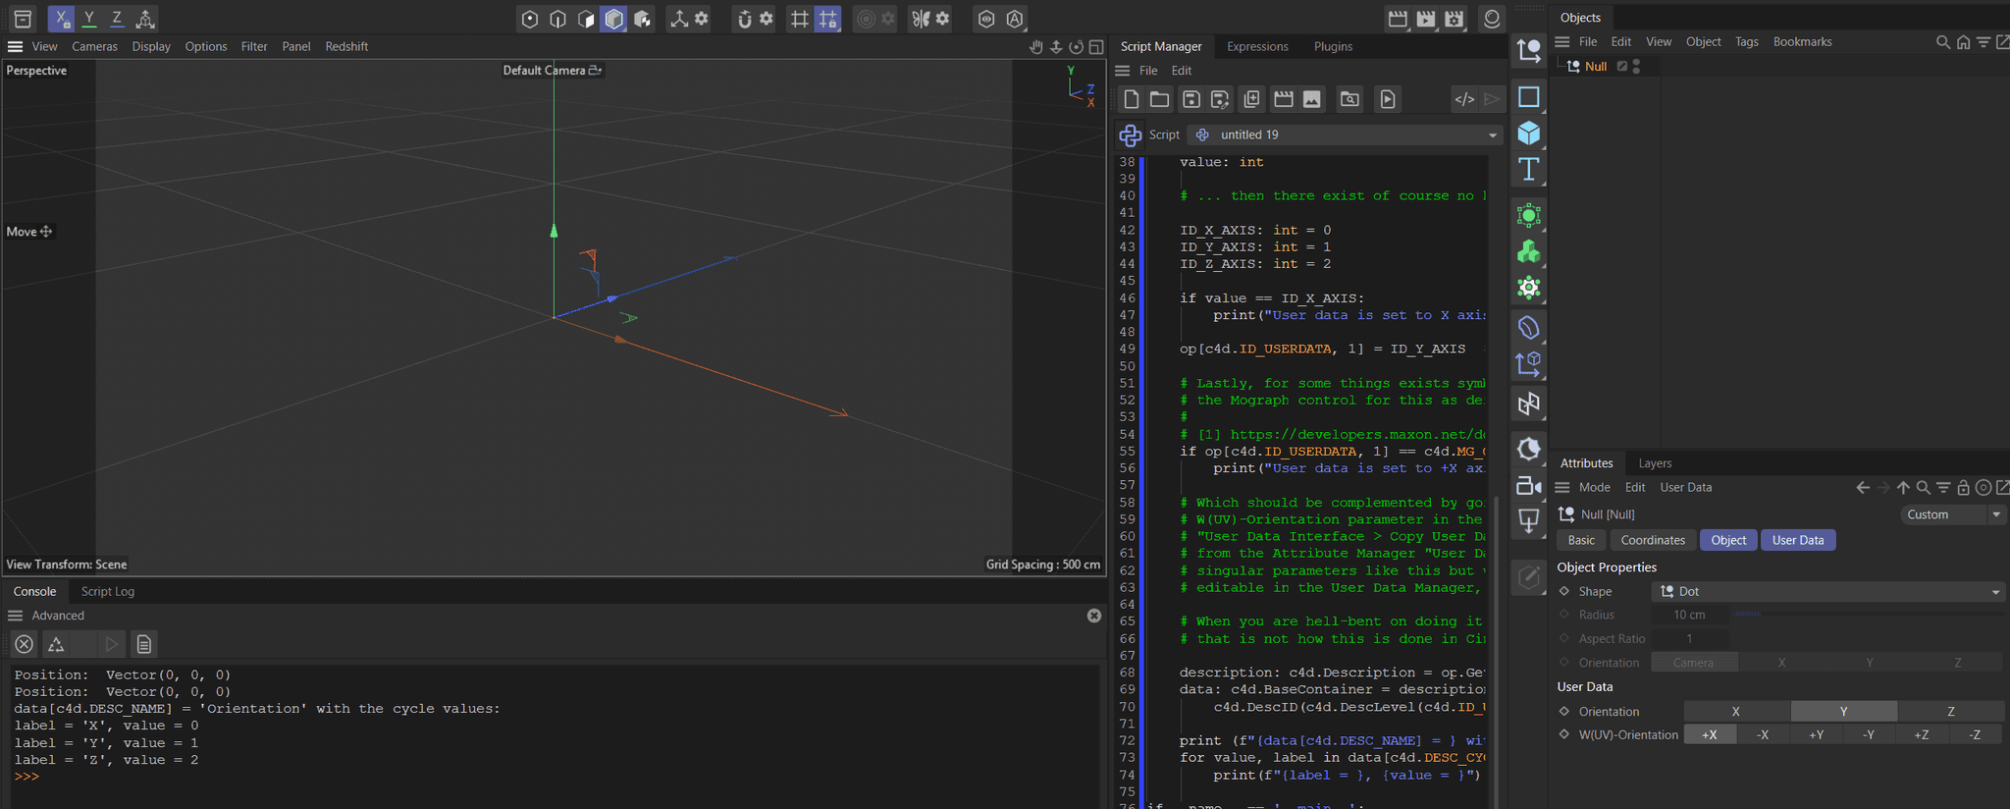The image size is (2010, 809).
Task: Switch to Plugins tab
Action: (1333, 46)
